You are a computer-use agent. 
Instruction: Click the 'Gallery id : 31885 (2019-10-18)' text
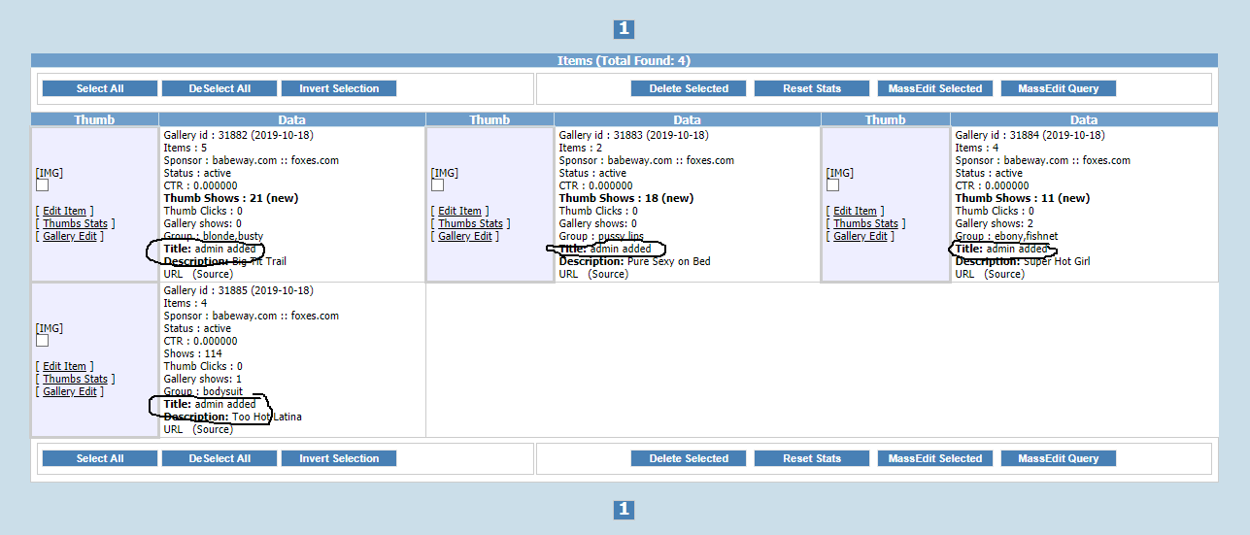click(239, 290)
